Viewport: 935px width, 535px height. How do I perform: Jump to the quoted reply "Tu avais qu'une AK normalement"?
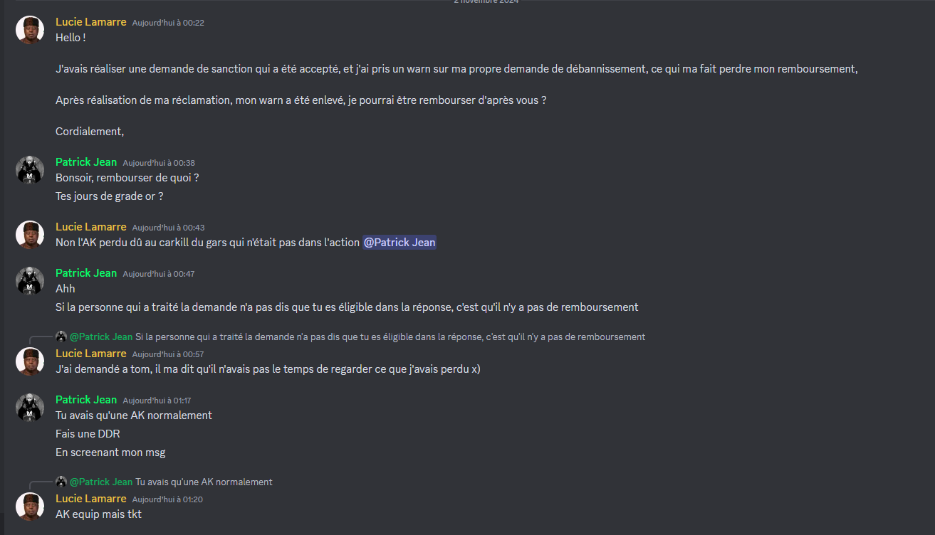point(204,482)
